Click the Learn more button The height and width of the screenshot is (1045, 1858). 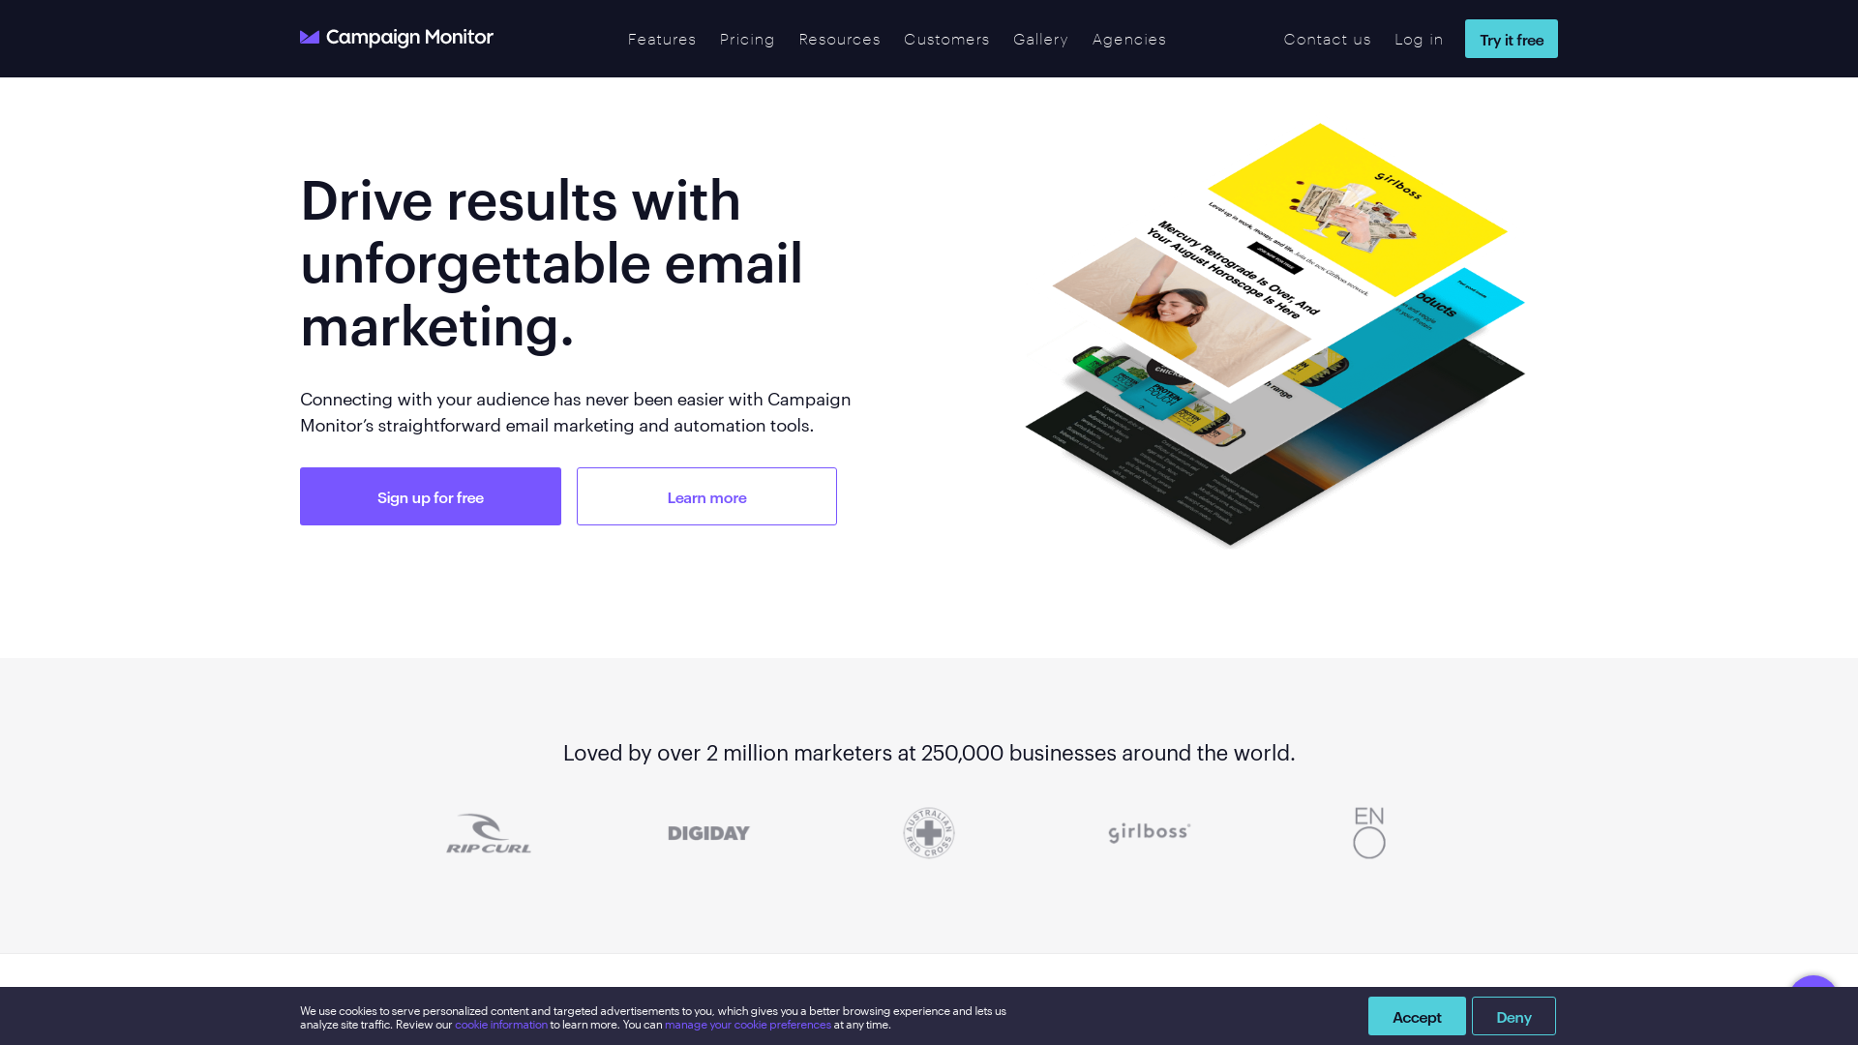(x=705, y=496)
